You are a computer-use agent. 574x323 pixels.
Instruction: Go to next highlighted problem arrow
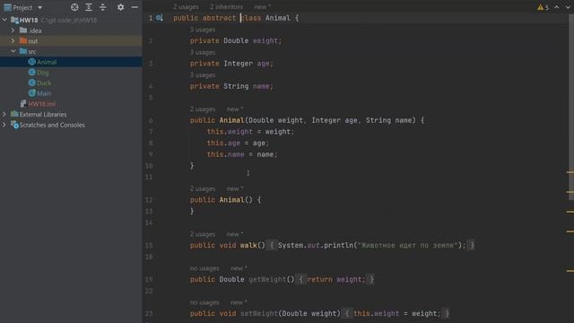tap(568, 7)
